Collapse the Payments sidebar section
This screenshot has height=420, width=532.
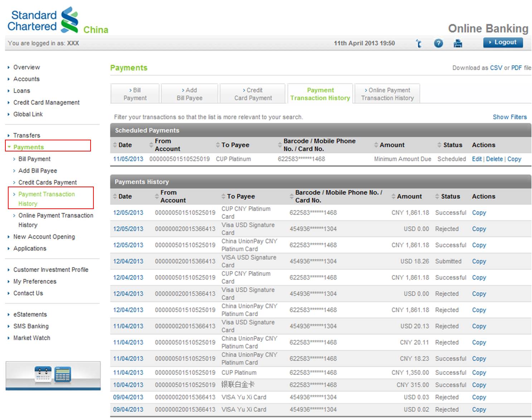point(29,147)
